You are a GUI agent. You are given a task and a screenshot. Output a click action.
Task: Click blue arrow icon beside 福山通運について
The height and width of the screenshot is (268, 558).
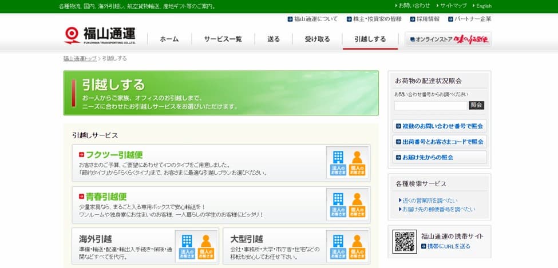point(290,19)
